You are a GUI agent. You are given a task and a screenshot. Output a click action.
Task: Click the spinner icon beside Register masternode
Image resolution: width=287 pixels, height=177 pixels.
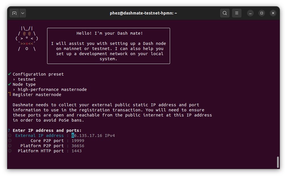click(10, 94)
